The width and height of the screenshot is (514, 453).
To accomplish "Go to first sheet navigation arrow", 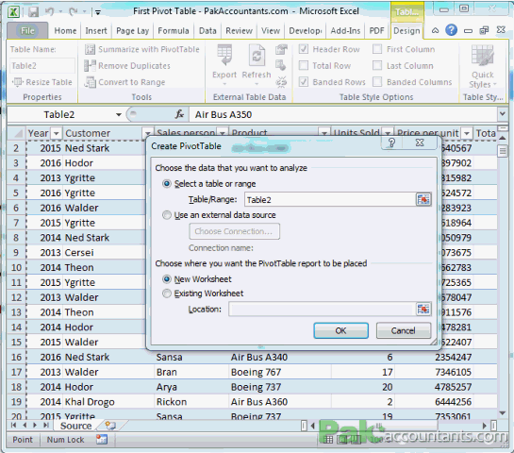I will tap(14, 425).
